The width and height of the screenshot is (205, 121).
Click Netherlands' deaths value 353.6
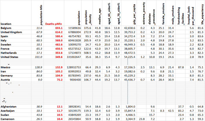coord(59,53)
